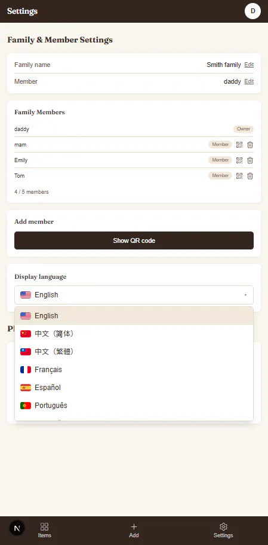Screen dimensions: 268x545
Task: Click the Member badge beside Tom
Action: click(x=220, y=176)
